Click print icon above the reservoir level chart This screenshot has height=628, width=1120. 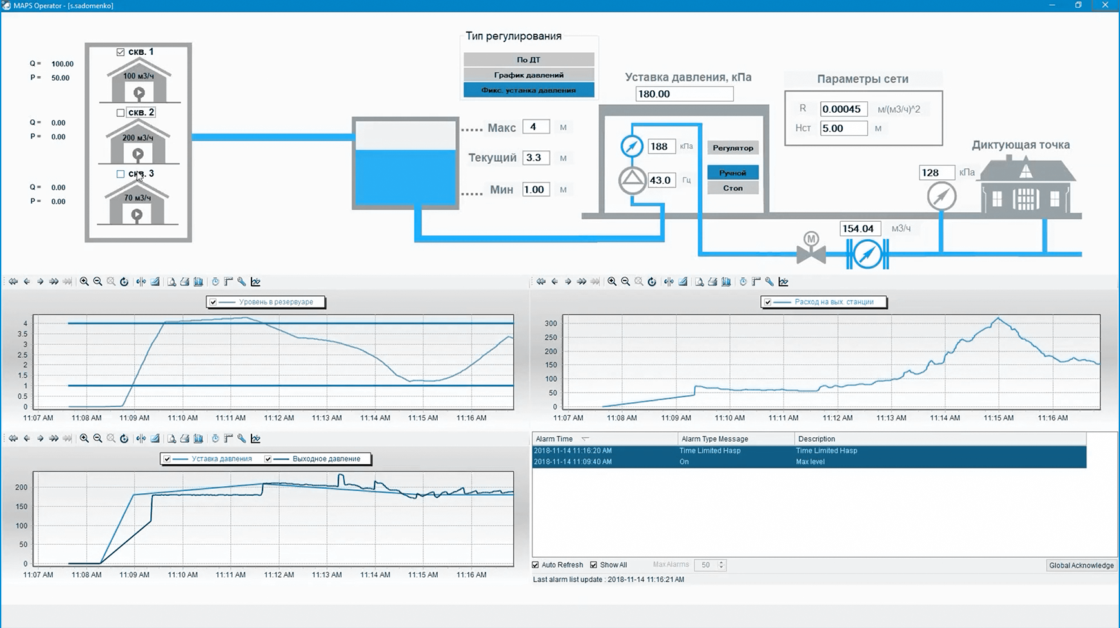185,282
